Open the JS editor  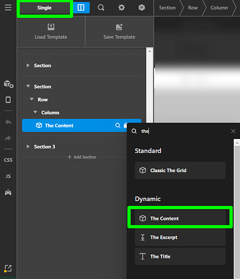pyautogui.click(x=8, y=176)
